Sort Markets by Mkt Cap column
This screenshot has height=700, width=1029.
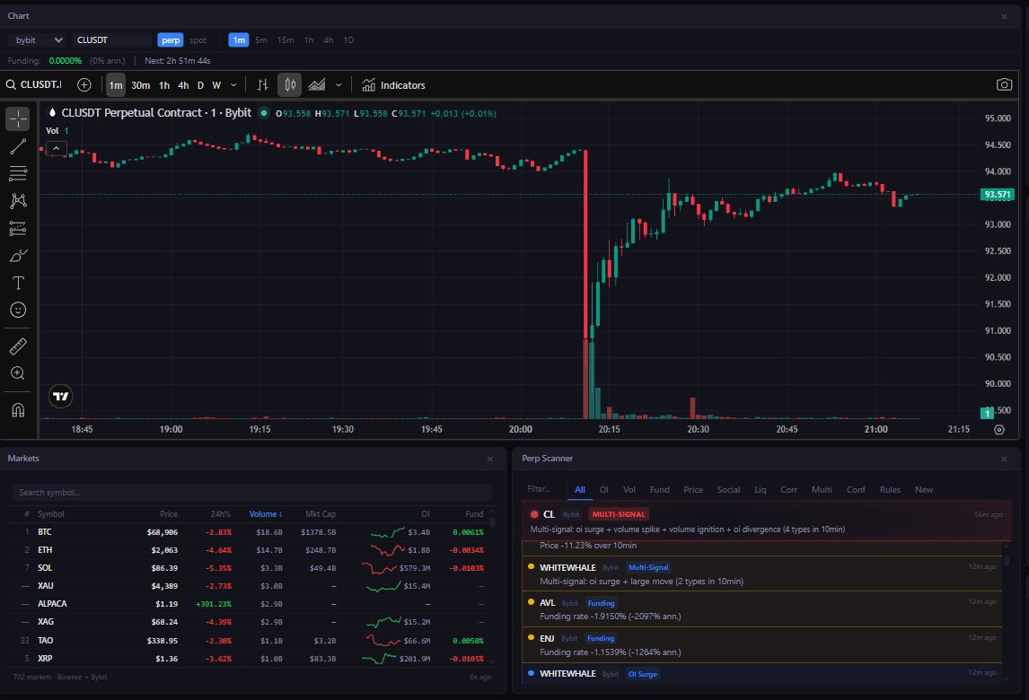321,514
